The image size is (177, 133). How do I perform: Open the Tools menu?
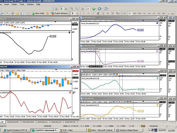tap(22, 5)
